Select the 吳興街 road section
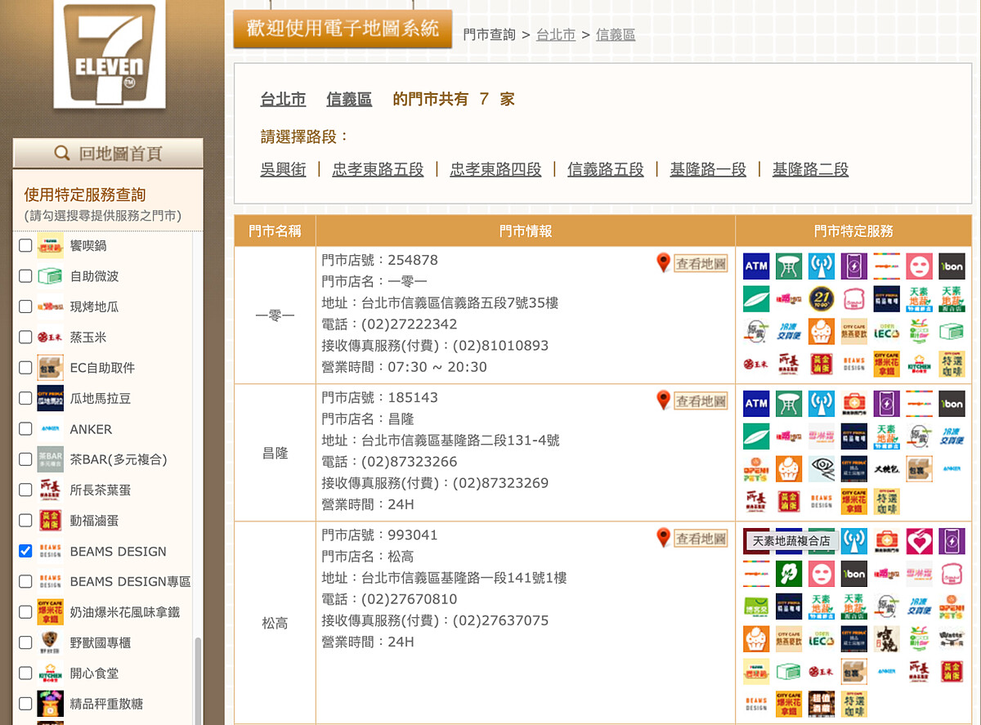The height and width of the screenshot is (725, 981). point(283,169)
